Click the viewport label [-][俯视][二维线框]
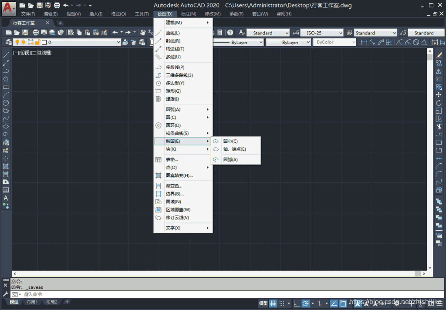This screenshot has width=446, height=310. [32, 53]
